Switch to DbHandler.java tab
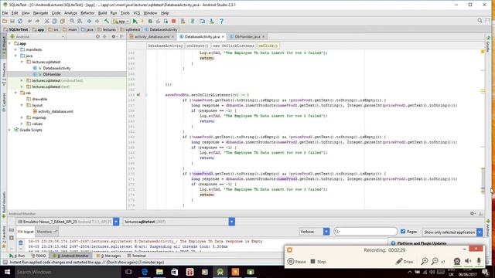 247,36
